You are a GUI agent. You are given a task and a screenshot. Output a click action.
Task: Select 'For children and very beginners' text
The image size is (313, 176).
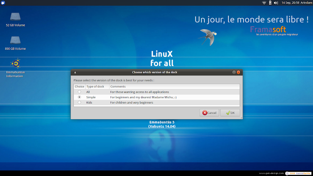pyautogui.click(x=132, y=103)
